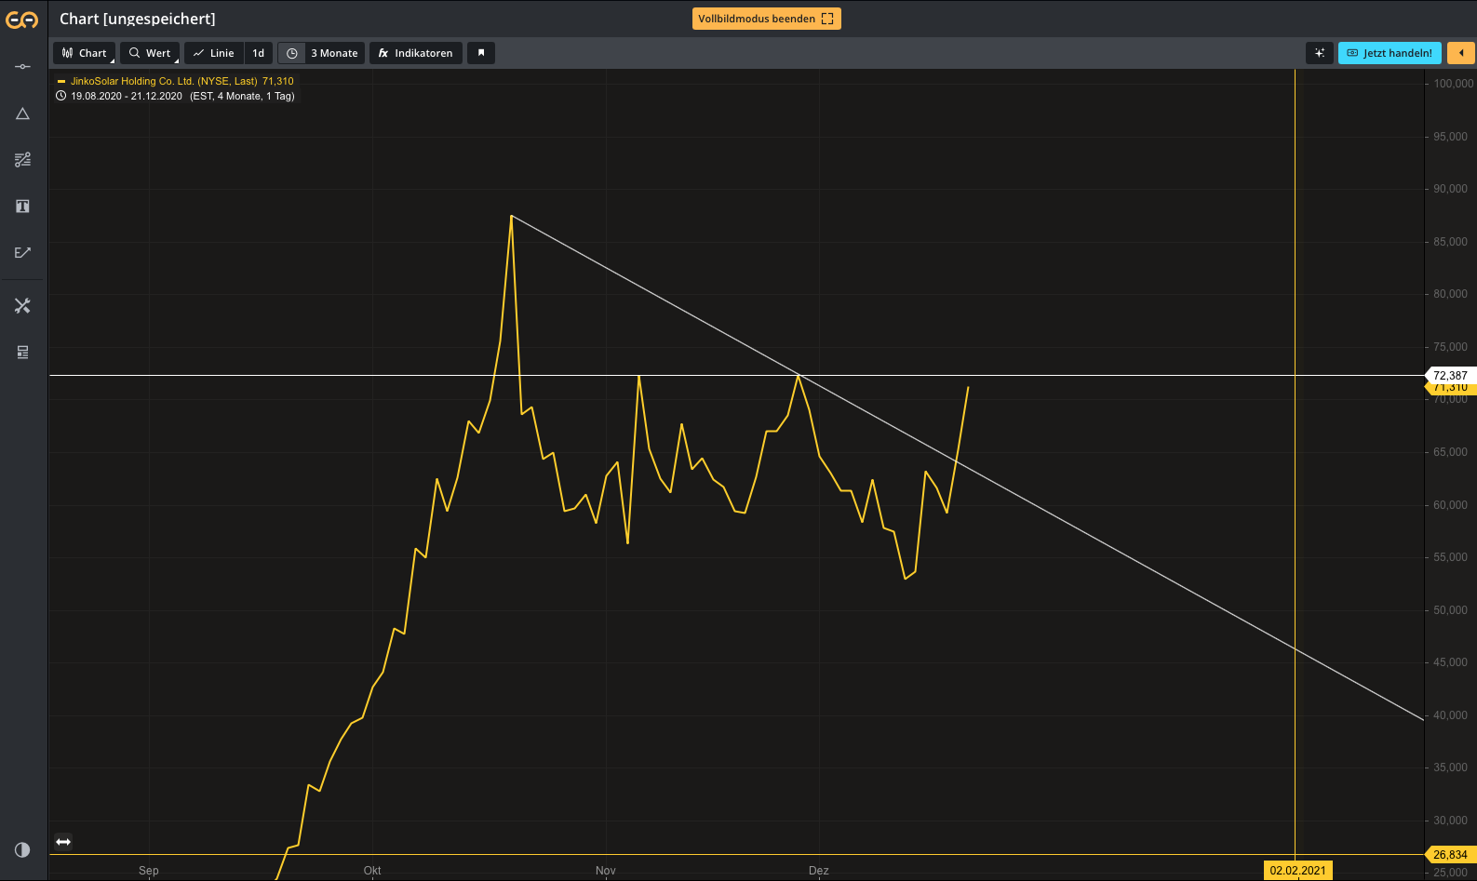1477x881 pixels.
Task: Select the 1d interval button
Action: 259,53
